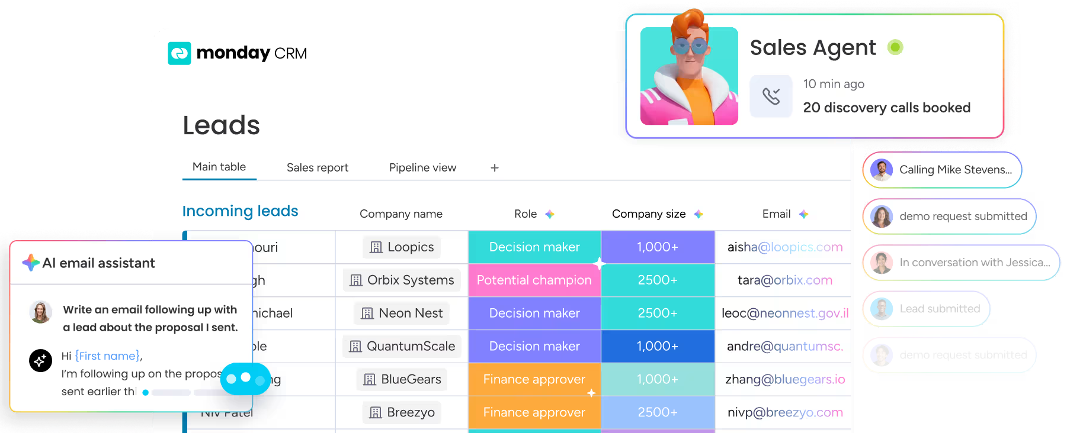Open the Pipeline view tab
The image size is (1067, 433).
[x=423, y=168]
